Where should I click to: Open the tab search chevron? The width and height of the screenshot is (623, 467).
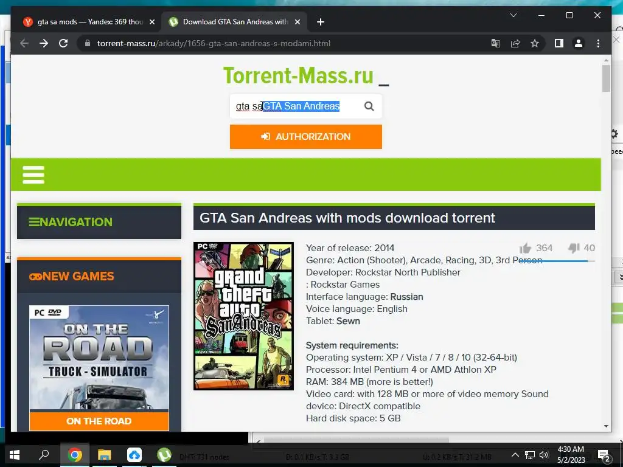(x=513, y=15)
